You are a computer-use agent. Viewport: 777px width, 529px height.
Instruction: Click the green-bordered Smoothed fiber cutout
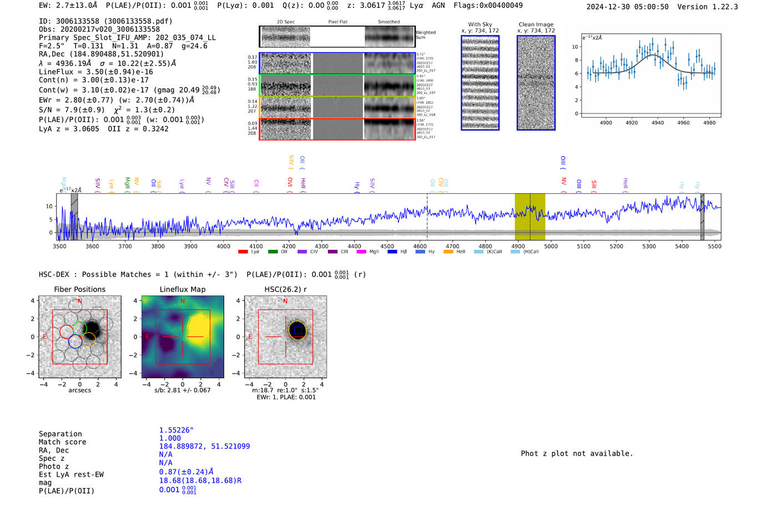click(x=389, y=85)
